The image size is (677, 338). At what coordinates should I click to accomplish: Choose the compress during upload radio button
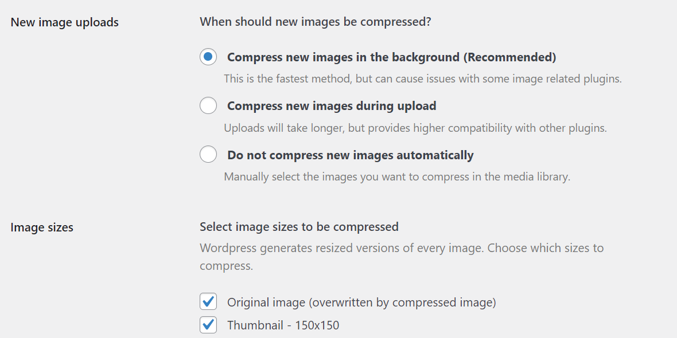[208, 106]
